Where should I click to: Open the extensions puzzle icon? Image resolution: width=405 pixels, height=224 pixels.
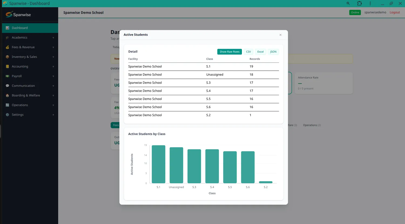(x=359, y=4)
